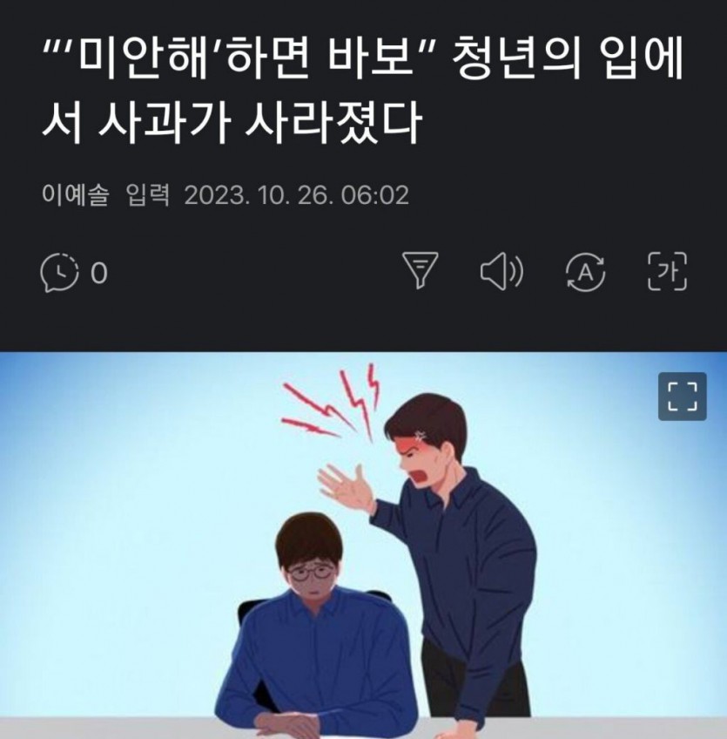Click the timestamp 2023. 10. 26. 06:02
Screen dimensions: 727x739
point(297,195)
